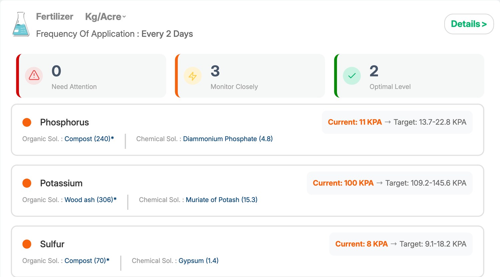Viewport: 500px width, 277px height.
Task: Click orange status dot beside Sulfur
Action: click(x=27, y=244)
